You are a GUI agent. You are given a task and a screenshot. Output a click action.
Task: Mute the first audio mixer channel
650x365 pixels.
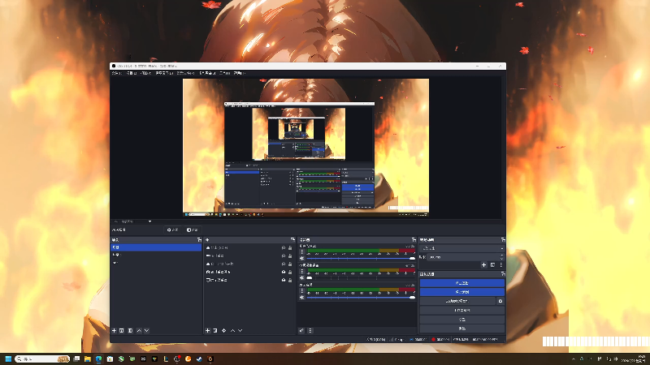pyautogui.click(x=302, y=258)
